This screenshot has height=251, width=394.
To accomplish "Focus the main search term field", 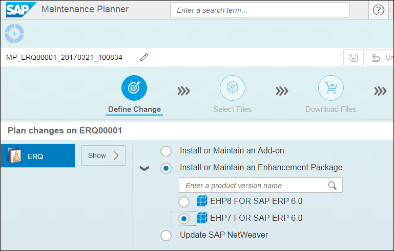I will [260, 10].
